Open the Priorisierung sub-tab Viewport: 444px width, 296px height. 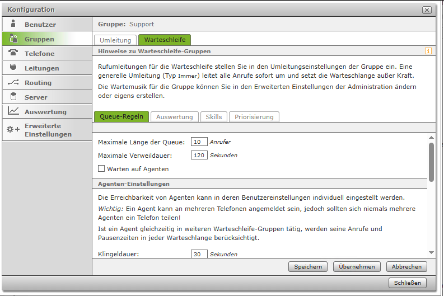[x=254, y=117]
